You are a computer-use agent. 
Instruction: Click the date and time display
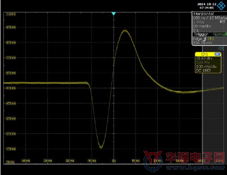point(206,6)
